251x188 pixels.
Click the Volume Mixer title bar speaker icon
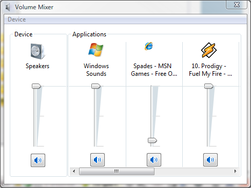coord(8,7)
